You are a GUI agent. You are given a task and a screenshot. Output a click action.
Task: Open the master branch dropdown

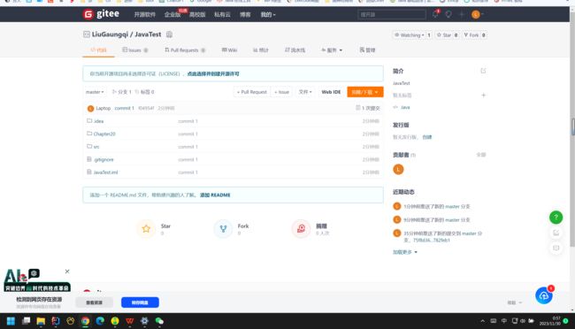95,92
